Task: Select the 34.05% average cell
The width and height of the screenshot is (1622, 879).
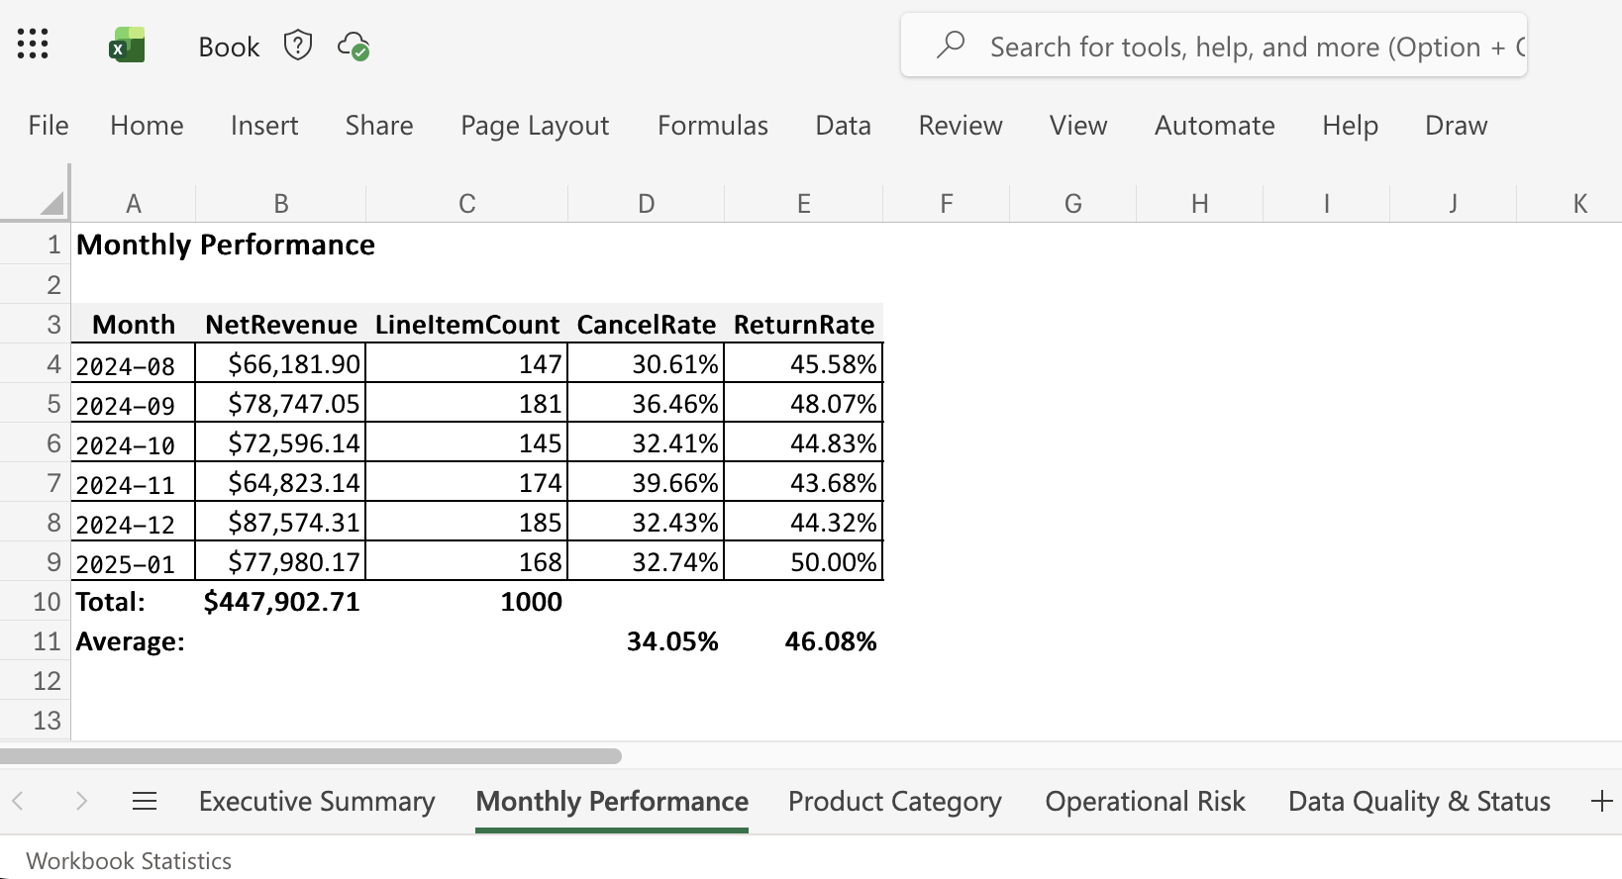Action: (647, 640)
